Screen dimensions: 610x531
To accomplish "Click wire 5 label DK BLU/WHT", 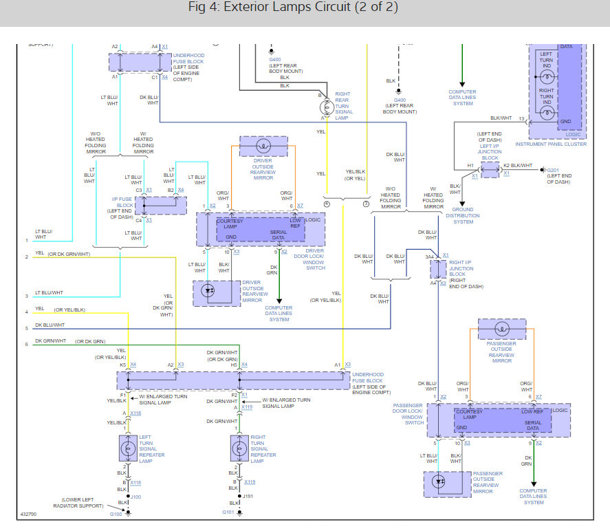I will click(x=50, y=325).
